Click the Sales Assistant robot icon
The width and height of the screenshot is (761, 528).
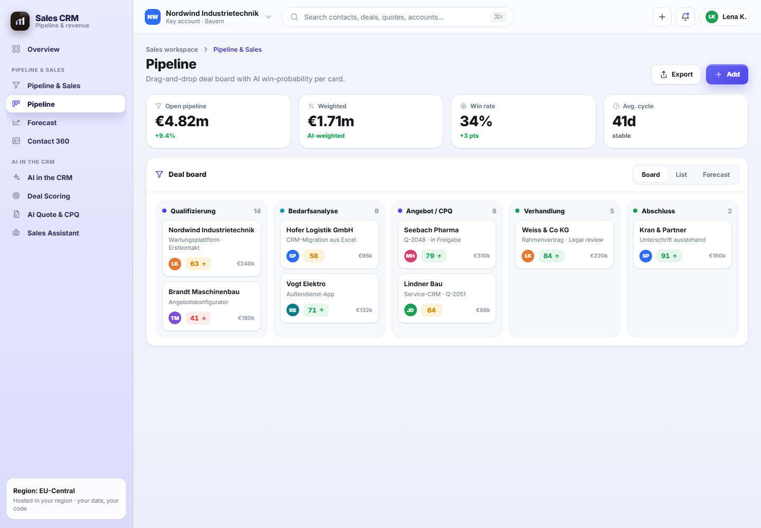pos(16,233)
